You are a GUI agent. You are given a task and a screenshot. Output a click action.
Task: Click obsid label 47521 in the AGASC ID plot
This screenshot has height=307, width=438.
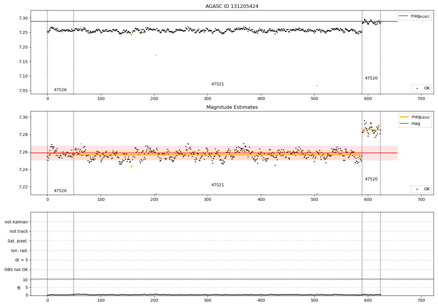click(x=218, y=84)
